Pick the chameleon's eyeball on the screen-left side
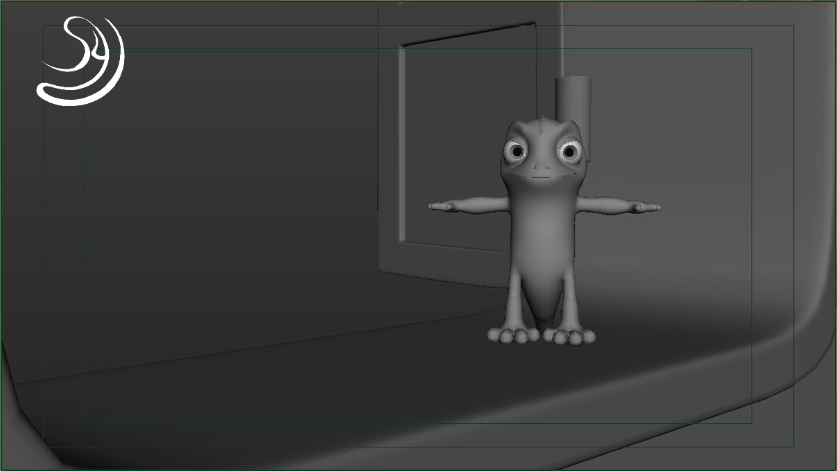 (x=515, y=151)
